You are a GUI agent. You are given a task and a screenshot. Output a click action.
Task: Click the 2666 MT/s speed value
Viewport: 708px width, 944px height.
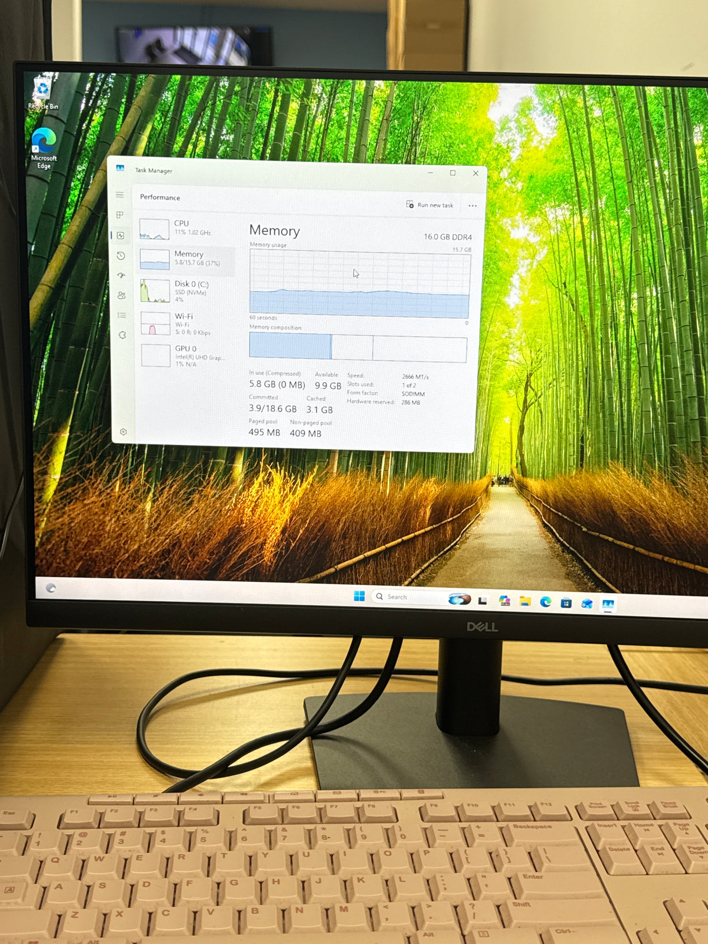point(415,376)
